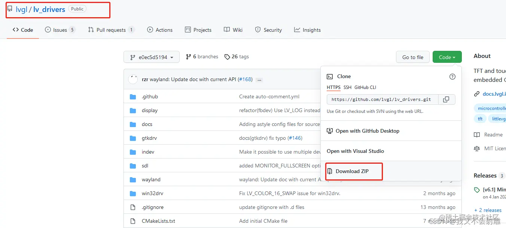Open the .gitignore file
This screenshot has height=228, width=506.
click(153, 207)
